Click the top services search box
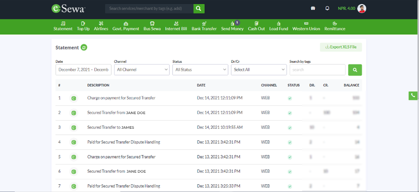 click(x=149, y=8)
